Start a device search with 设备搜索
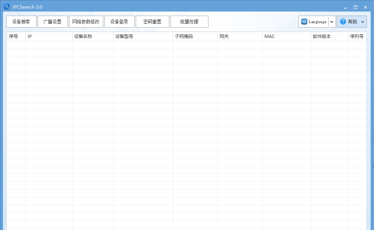The height and width of the screenshot is (239, 374). click(x=21, y=22)
